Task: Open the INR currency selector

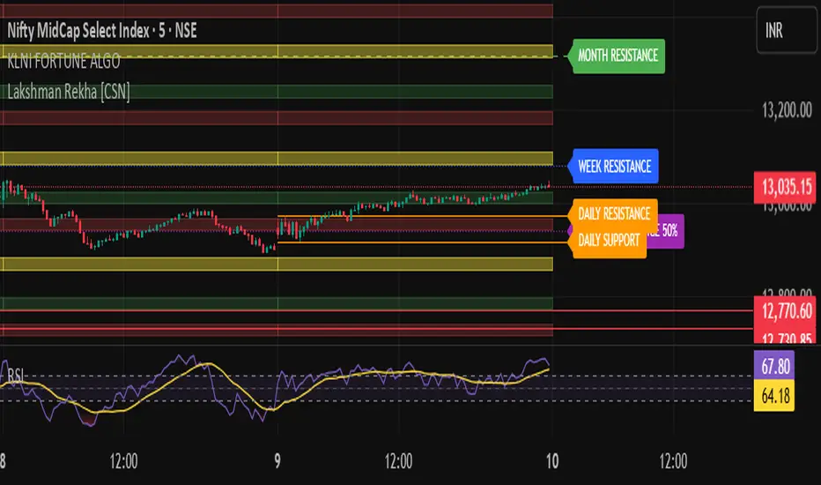Action: click(787, 30)
